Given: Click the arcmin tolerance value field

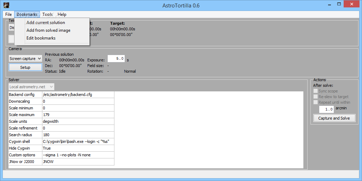Looking at the screenshot, I should (326, 109).
